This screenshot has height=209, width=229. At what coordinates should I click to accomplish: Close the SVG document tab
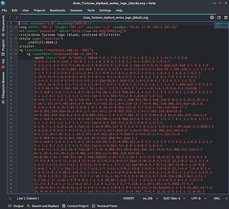point(212,18)
